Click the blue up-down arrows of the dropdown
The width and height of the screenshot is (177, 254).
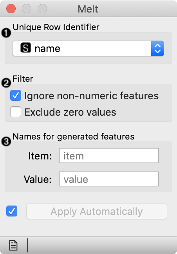157,48
